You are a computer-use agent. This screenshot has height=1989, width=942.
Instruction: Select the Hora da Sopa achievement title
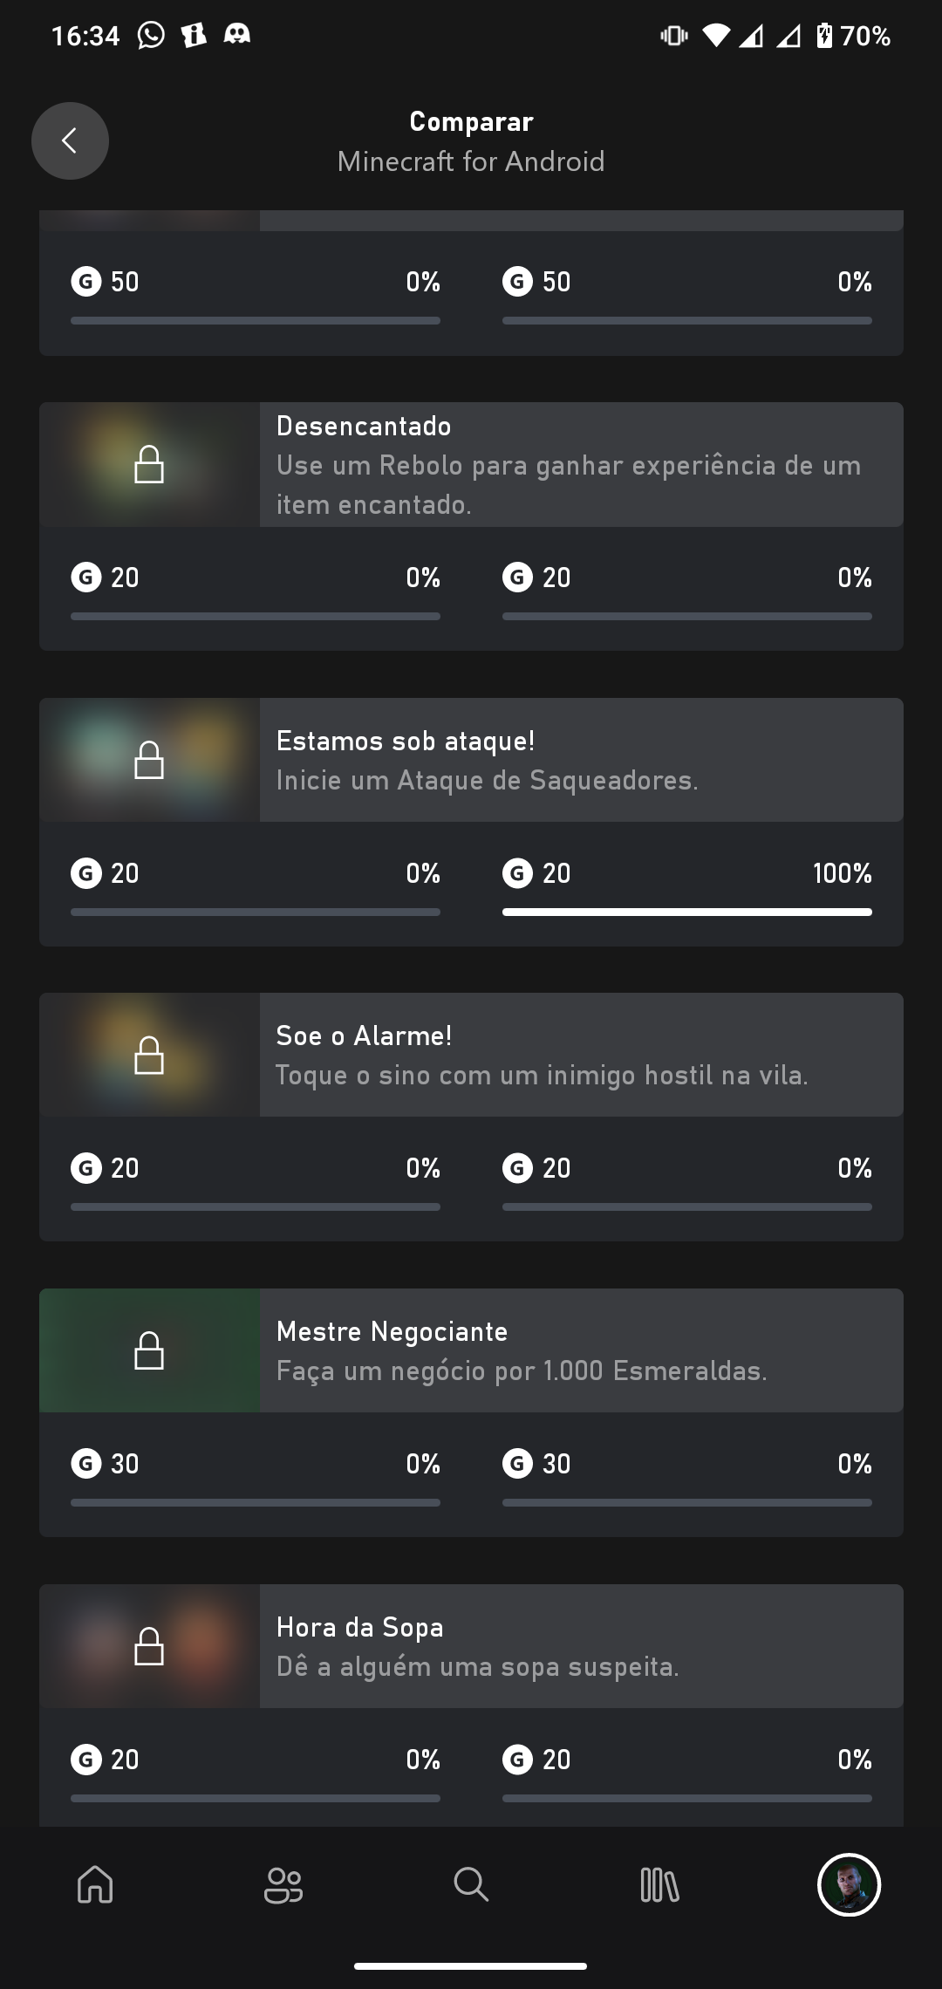[359, 1627]
